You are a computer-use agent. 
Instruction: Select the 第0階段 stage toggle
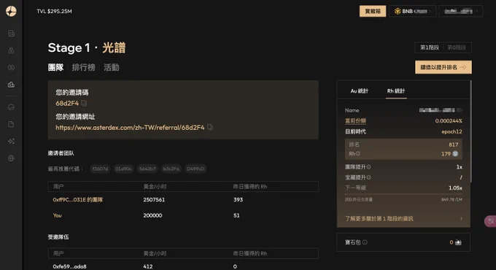(x=457, y=47)
